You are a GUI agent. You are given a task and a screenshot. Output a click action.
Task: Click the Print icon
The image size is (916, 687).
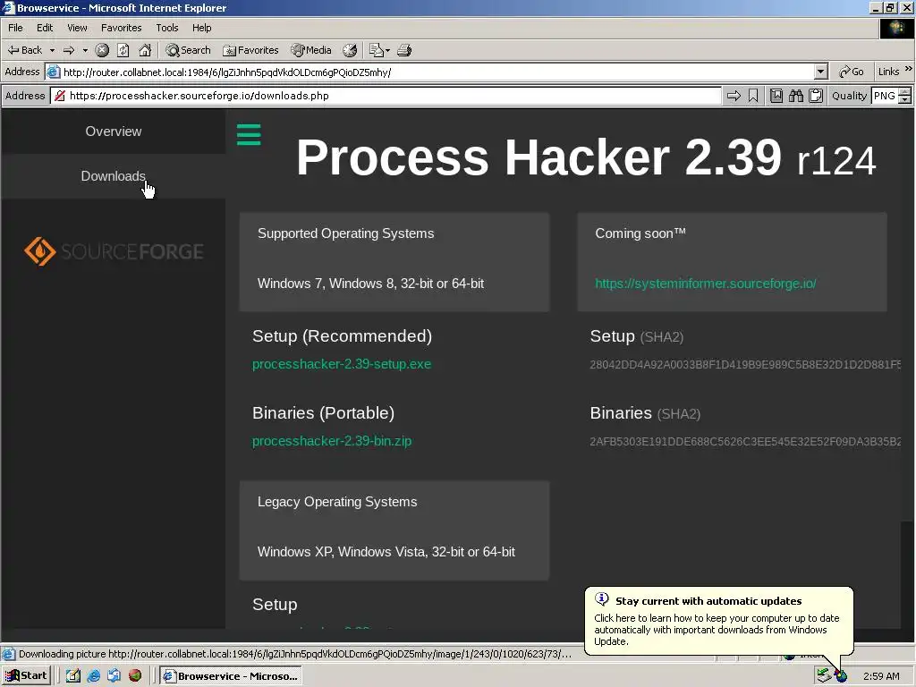pyautogui.click(x=404, y=50)
